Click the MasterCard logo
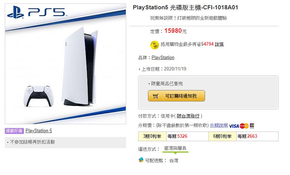Screen dimensions: 290x175 tap(244, 126)
